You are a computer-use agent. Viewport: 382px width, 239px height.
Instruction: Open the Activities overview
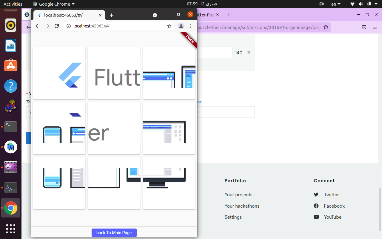(x=13, y=4)
